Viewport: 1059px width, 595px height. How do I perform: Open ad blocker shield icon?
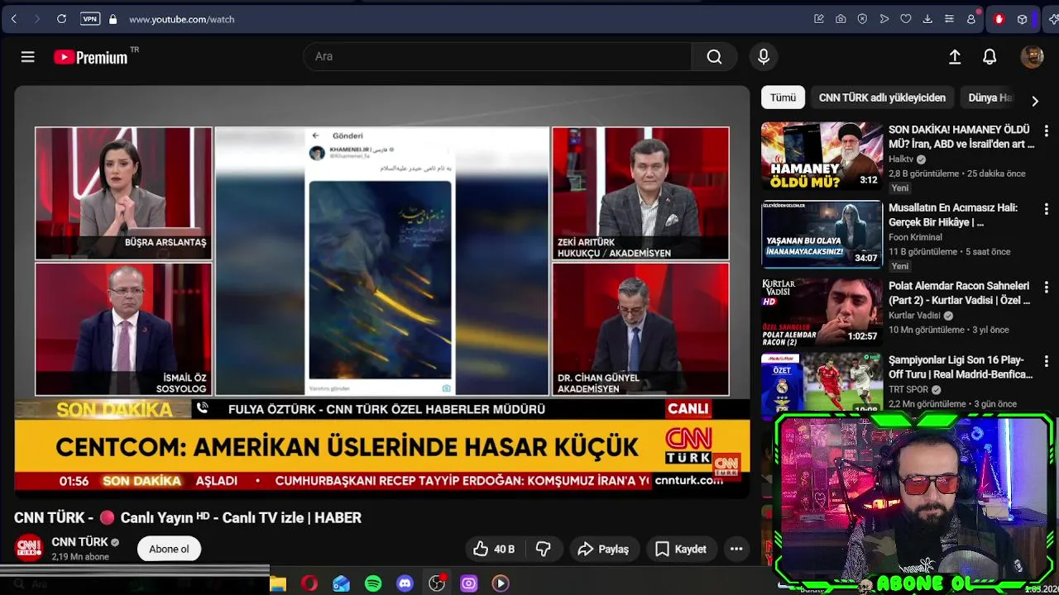pos(862,19)
